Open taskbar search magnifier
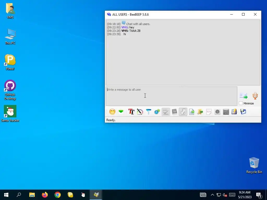The width and height of the screenshot is (267, 200). pos(19,195)
